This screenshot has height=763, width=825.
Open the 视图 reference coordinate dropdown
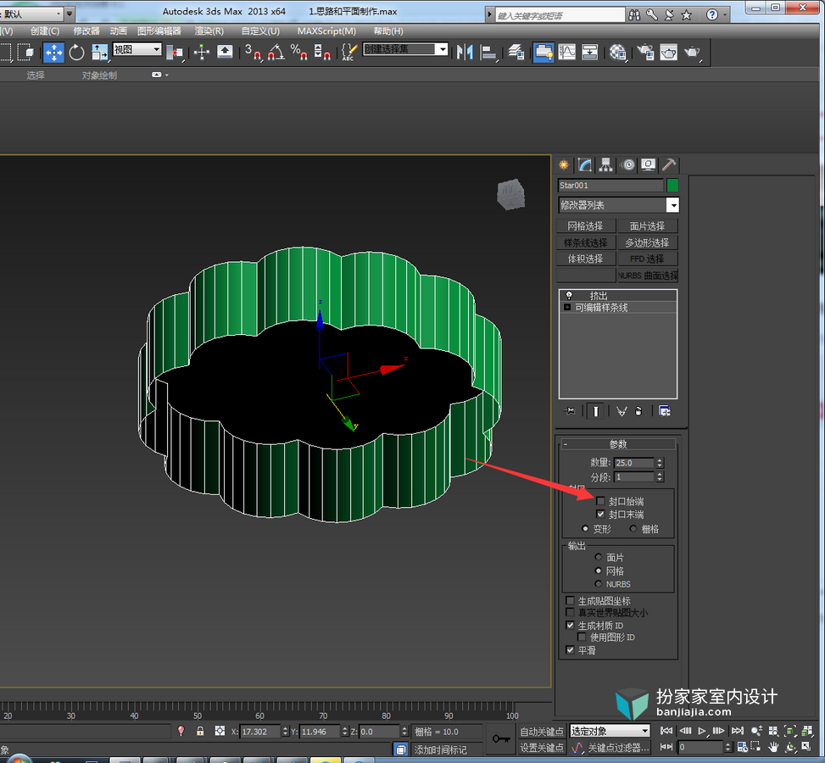click(x=137, y=49)
